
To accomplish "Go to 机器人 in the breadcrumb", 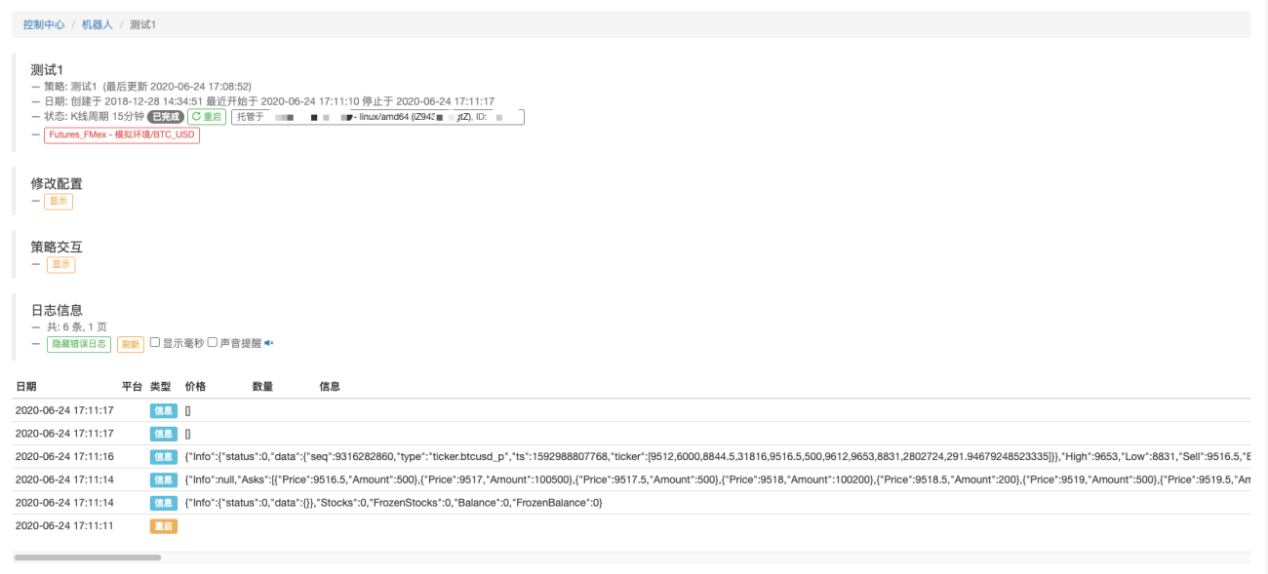I will (97, 24).
